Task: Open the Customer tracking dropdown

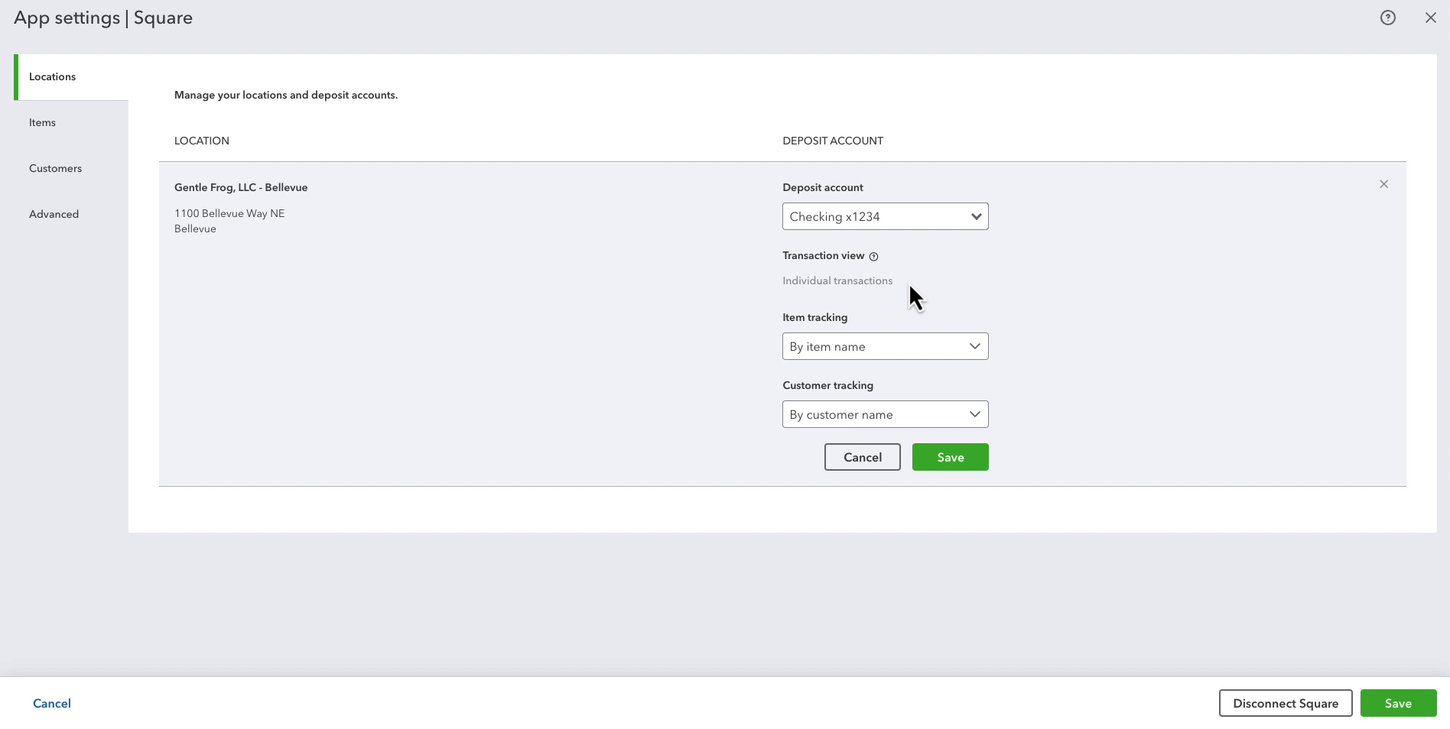Action: tap(885, 414)
